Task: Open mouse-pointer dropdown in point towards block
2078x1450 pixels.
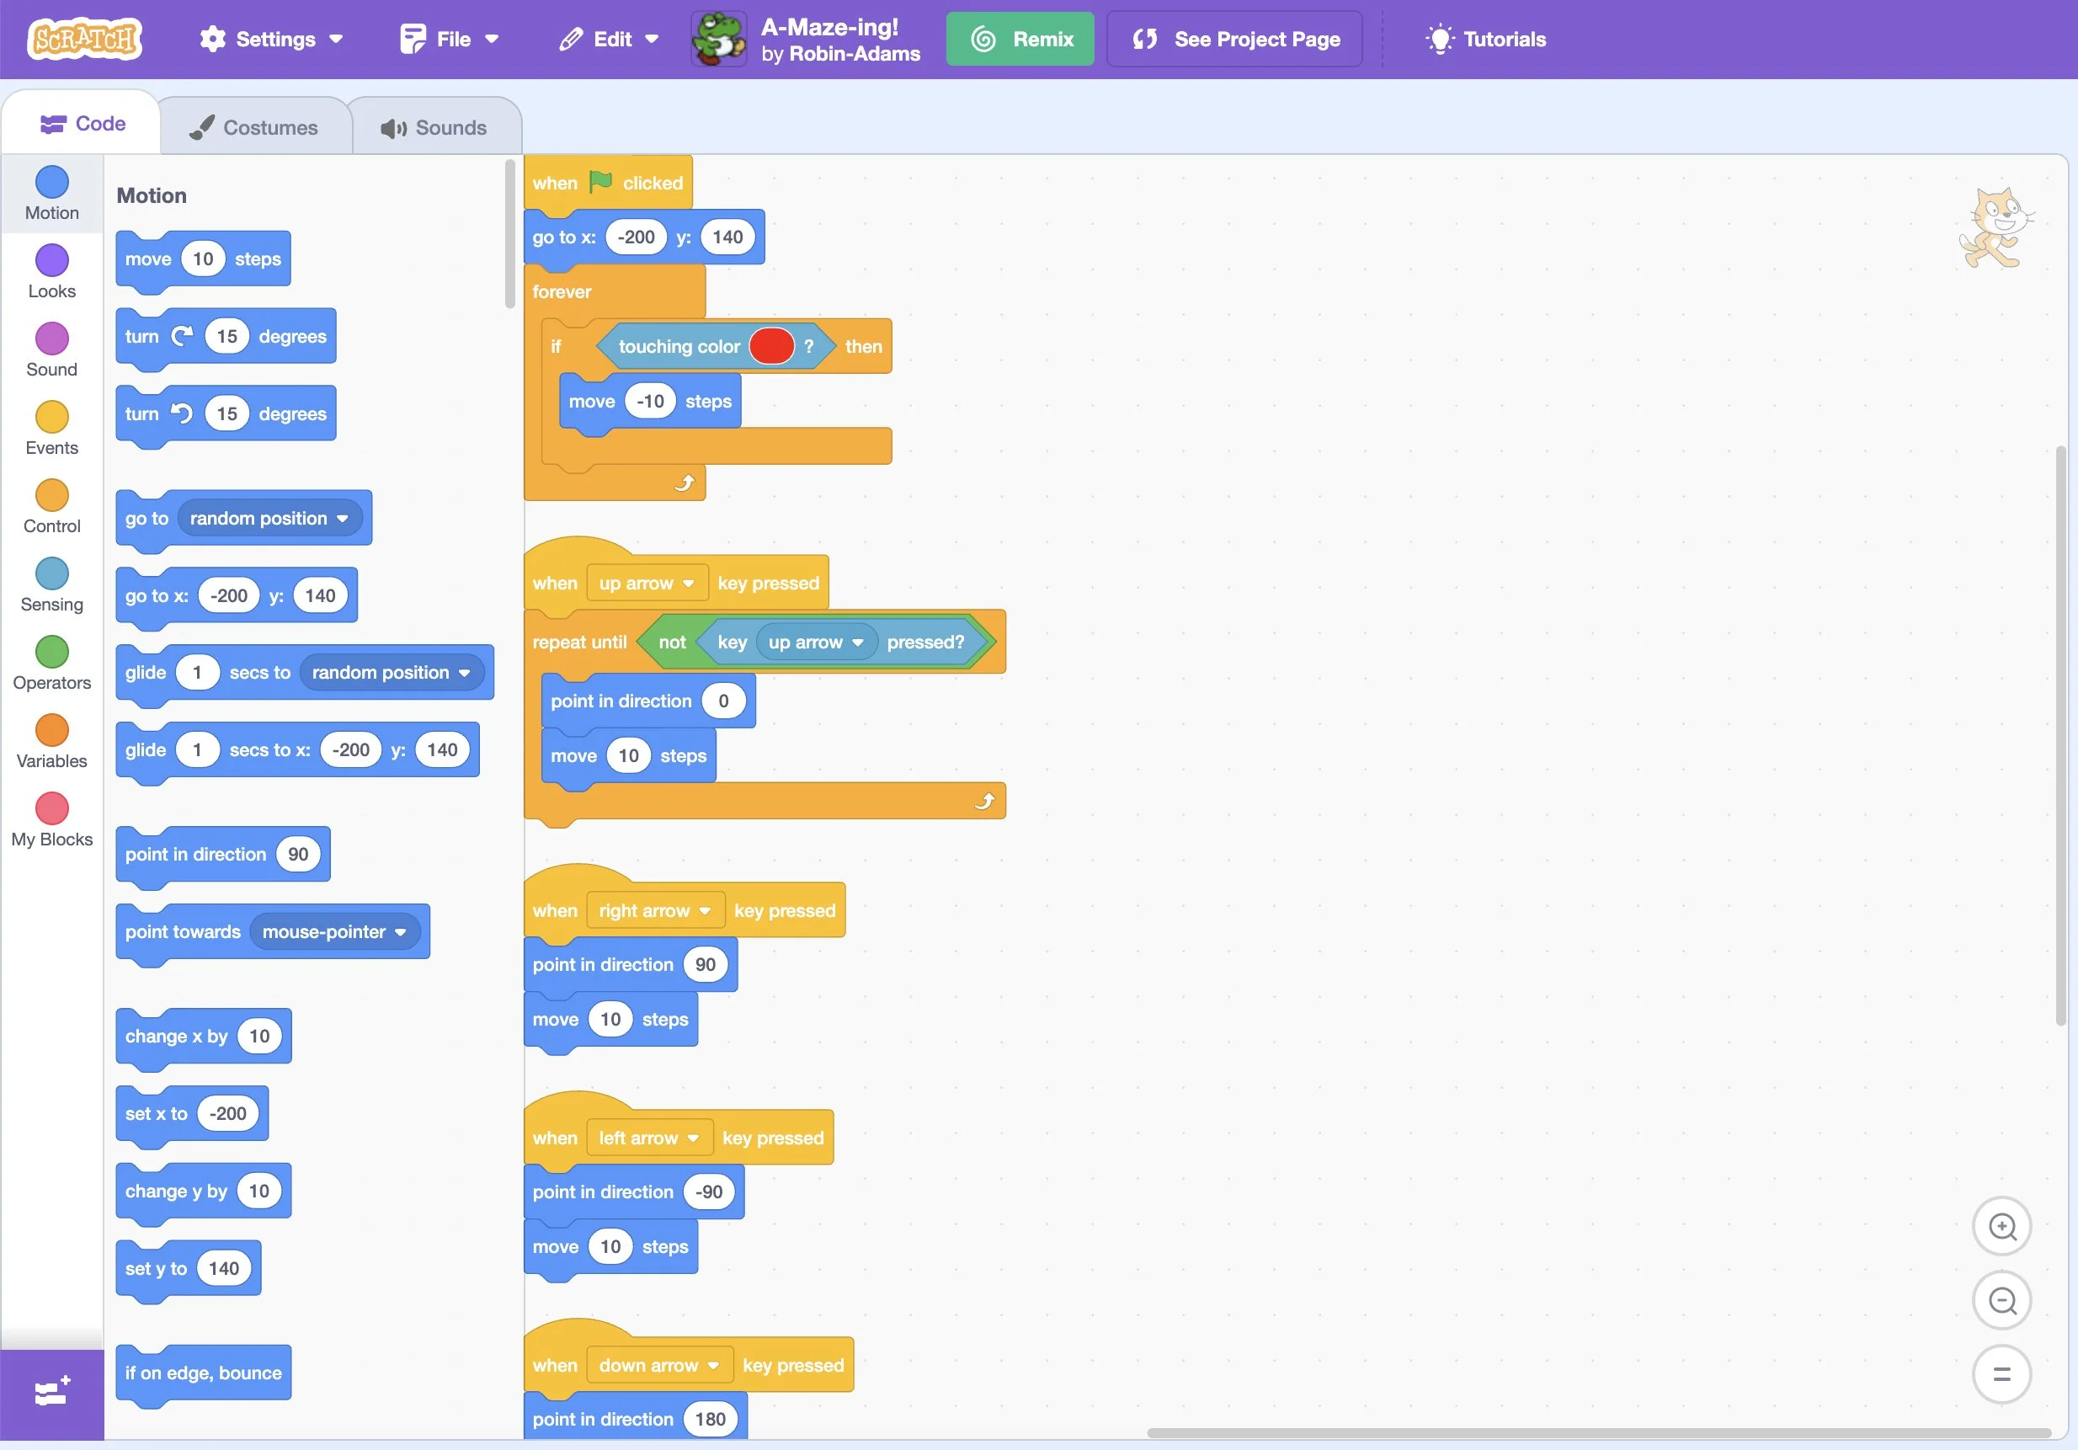Action: [x=333, y=931]
